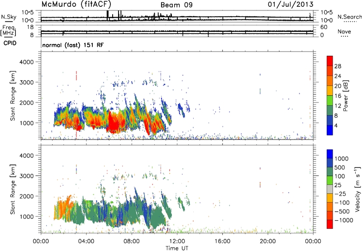Click the 16 tick label on Power colorbar

pyautogui.click(x=338, y=96)
